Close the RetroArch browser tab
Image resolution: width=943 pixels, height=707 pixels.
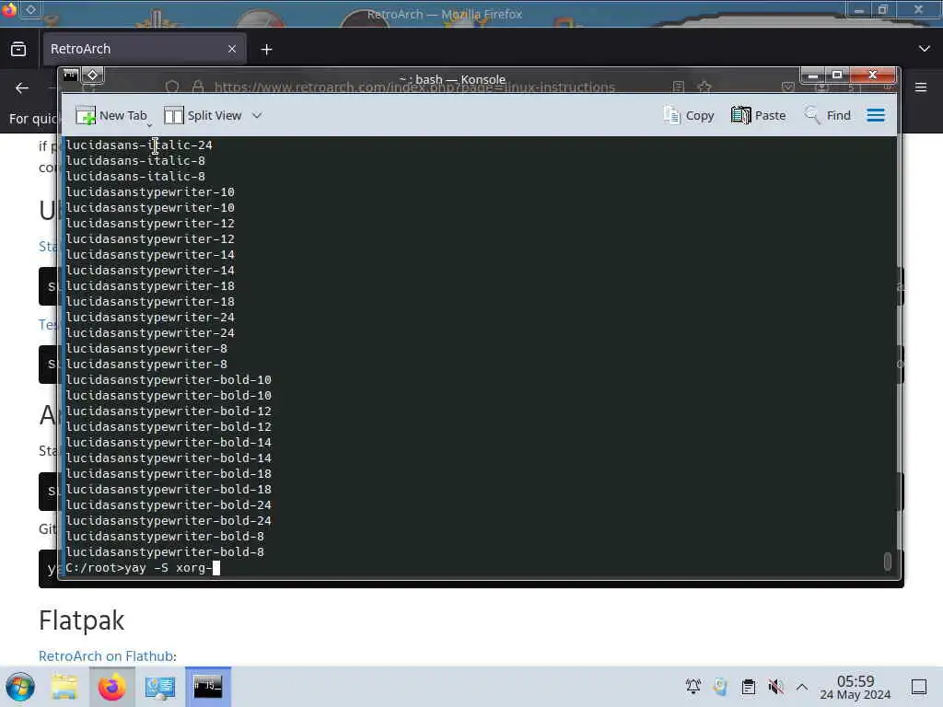(232, 50)
